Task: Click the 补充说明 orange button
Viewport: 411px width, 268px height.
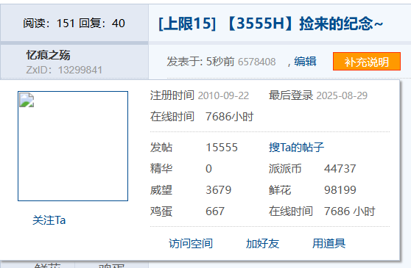Action: (367, 62)
